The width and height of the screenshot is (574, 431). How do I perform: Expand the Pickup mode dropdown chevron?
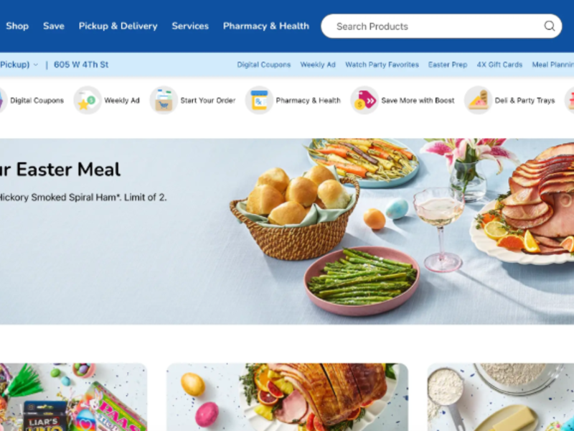(x=35, y=65)
